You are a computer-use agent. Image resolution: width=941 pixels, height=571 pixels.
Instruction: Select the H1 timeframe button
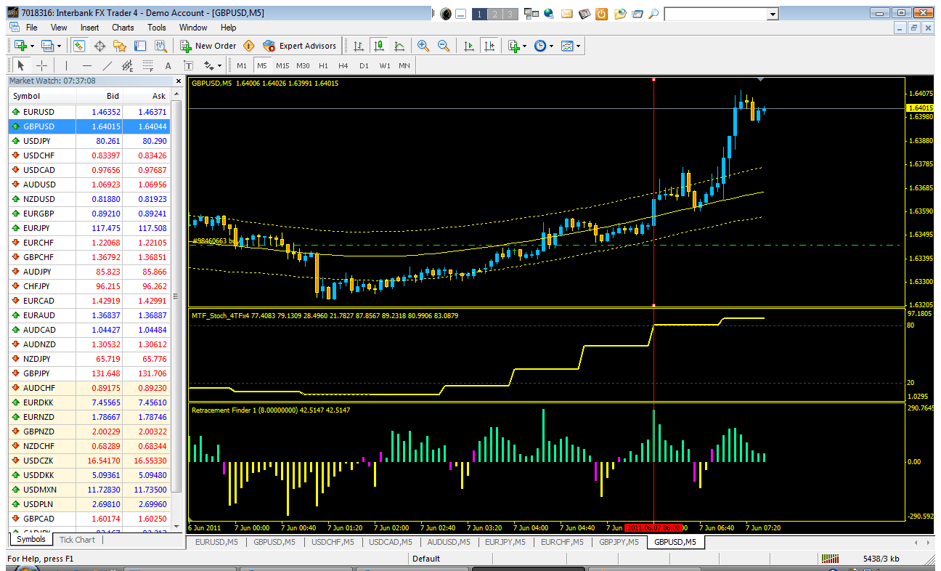pyautogui.click(x=323, y=65)
